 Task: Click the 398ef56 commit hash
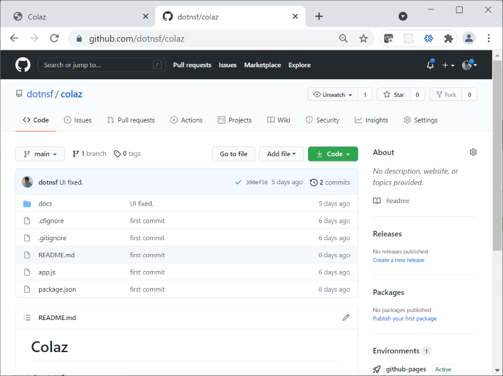click(x=257, y=182)
